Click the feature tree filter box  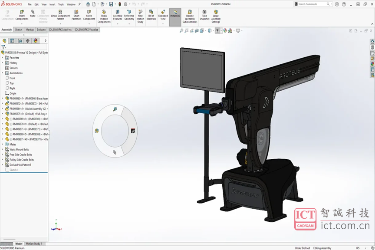[x=24, y=47]
